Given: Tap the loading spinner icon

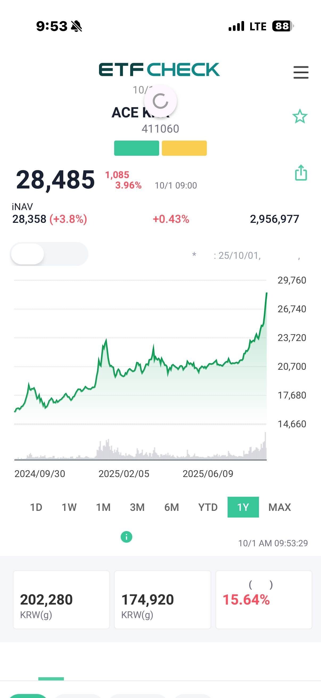Looking at the screenshot, I should coord(160,101).
